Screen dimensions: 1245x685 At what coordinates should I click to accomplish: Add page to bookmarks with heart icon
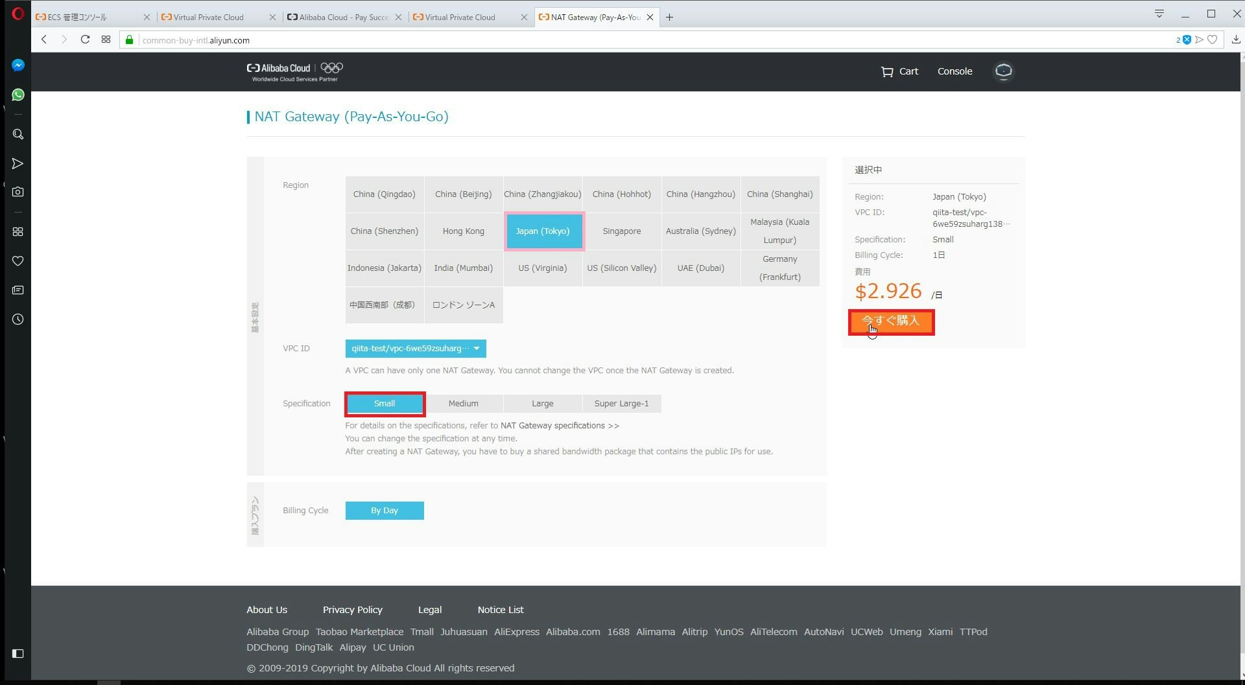click(1213, 40)
